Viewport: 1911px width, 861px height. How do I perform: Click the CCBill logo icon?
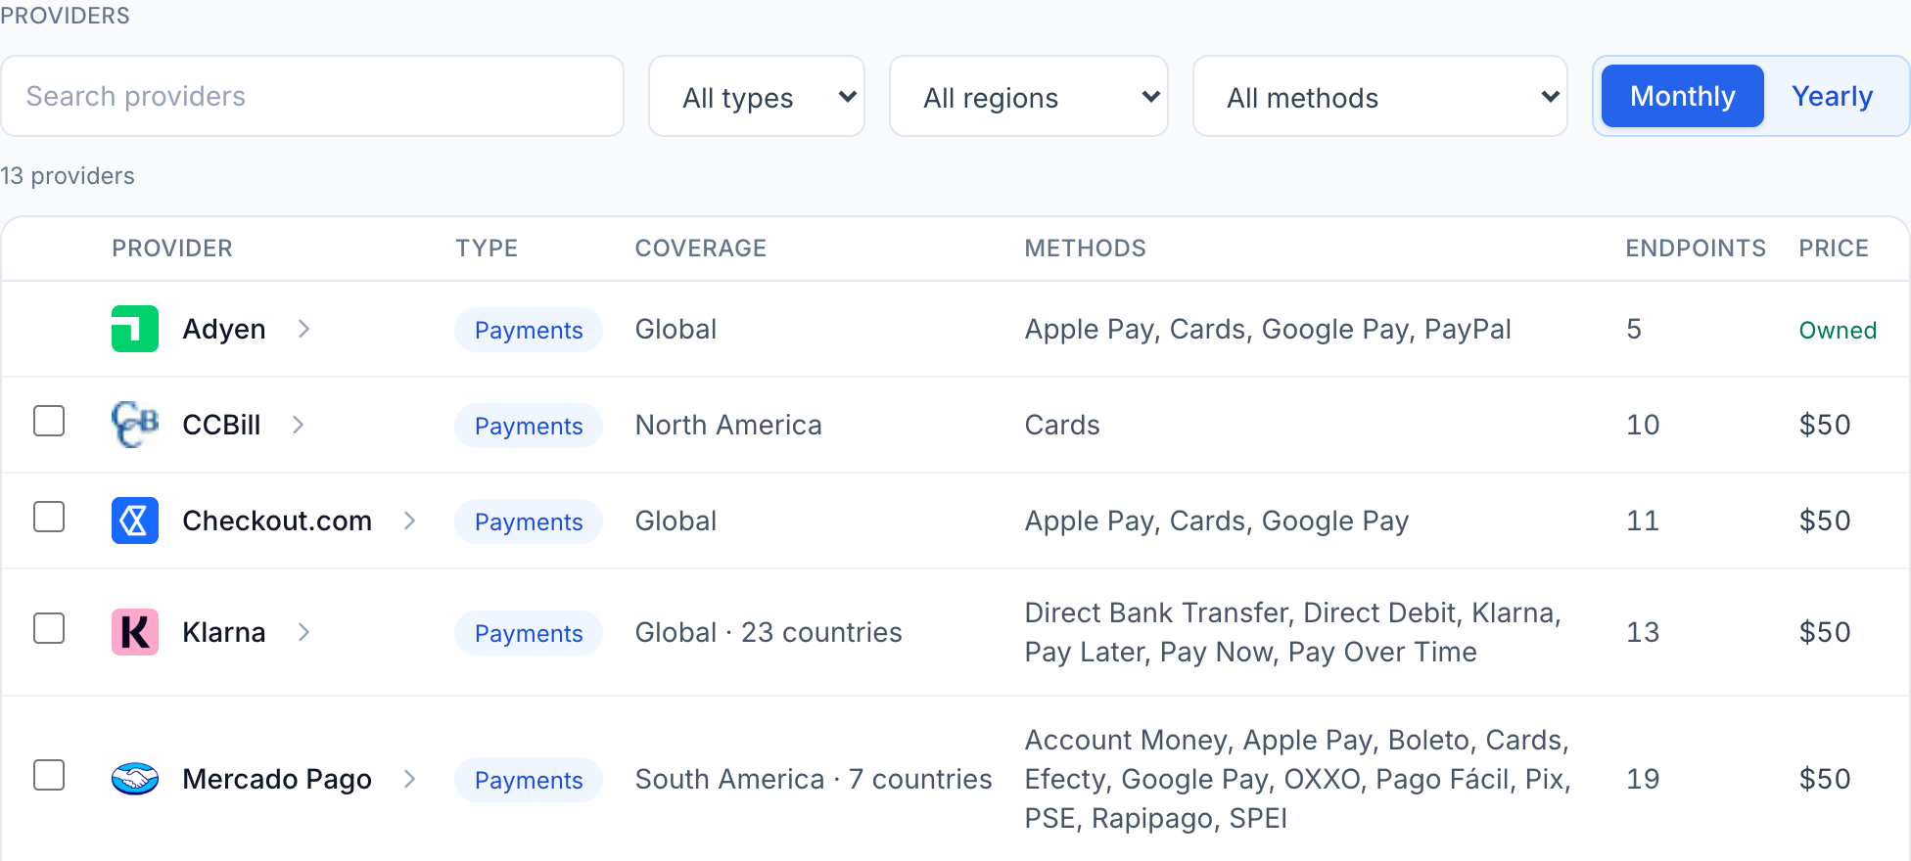[x=135, y=425]
